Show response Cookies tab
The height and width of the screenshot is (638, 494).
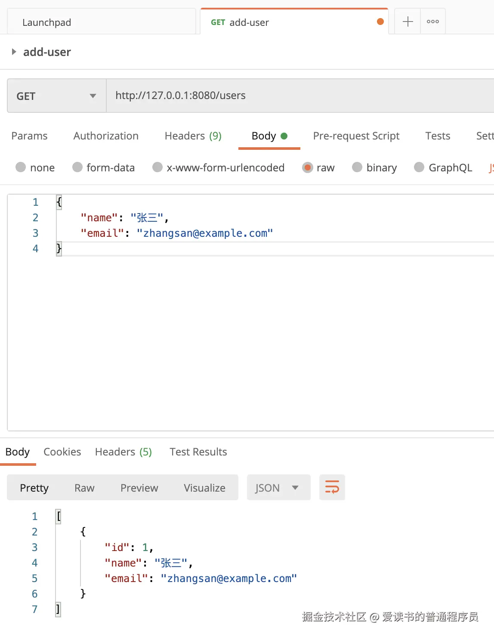pos(62,452)
